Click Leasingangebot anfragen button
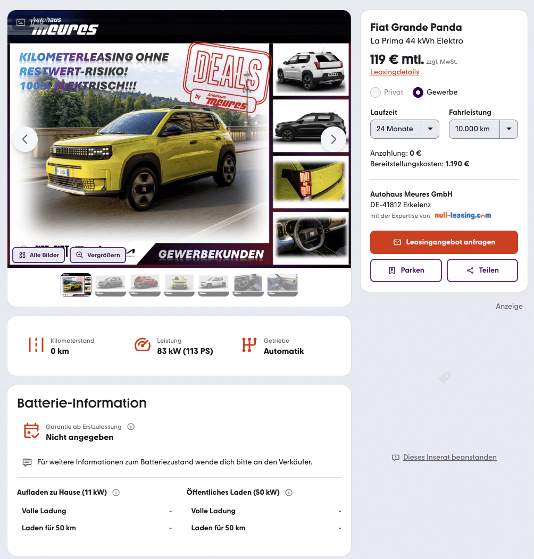This screenshot has height=559, width=534. [444, 242]
